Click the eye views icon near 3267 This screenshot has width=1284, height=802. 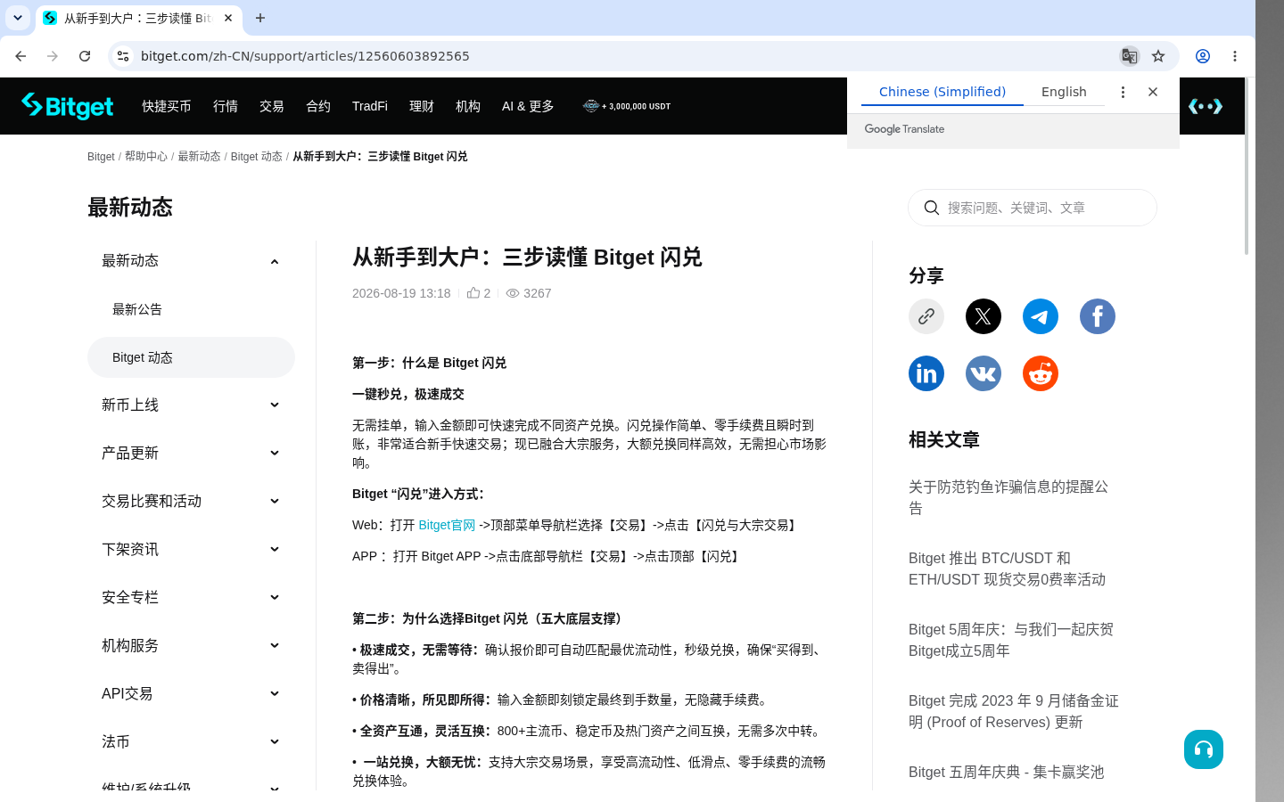click(513, 293)
